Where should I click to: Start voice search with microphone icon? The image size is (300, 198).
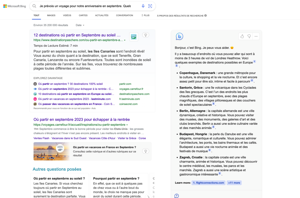coord(143,6)
